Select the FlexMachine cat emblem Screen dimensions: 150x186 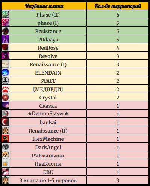5,139
